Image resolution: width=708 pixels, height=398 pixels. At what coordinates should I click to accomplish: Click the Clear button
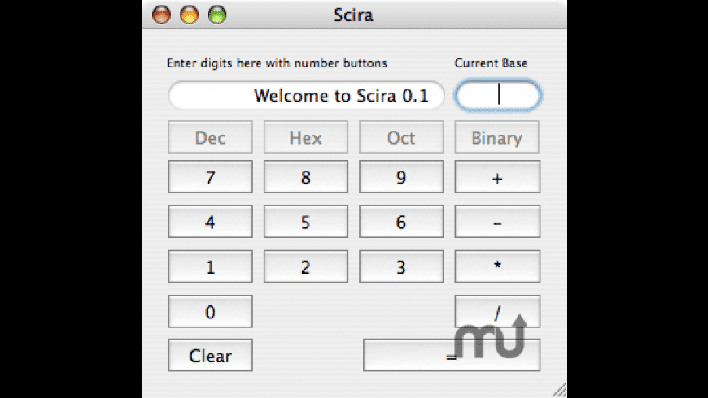click(210, 355)
